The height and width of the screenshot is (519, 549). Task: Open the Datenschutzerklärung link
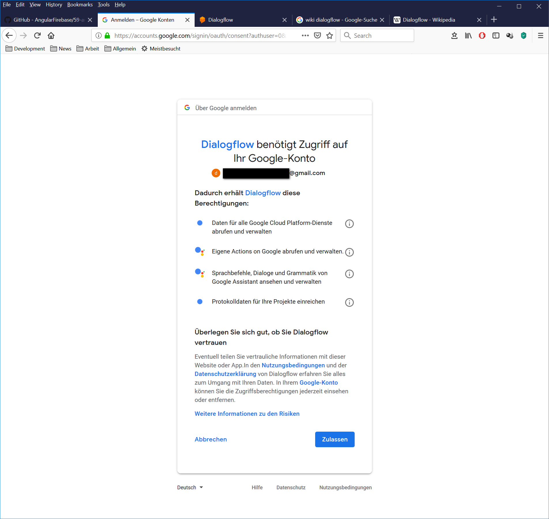pos(225,374)
